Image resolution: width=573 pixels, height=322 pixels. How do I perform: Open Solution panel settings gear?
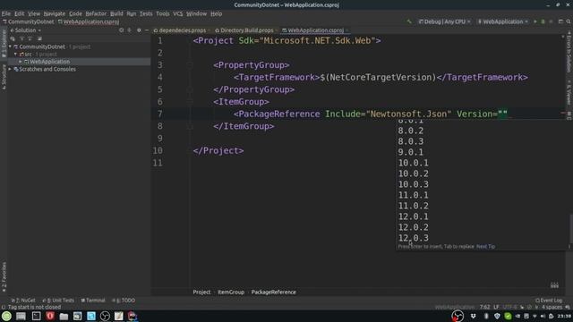click(139, 30)
